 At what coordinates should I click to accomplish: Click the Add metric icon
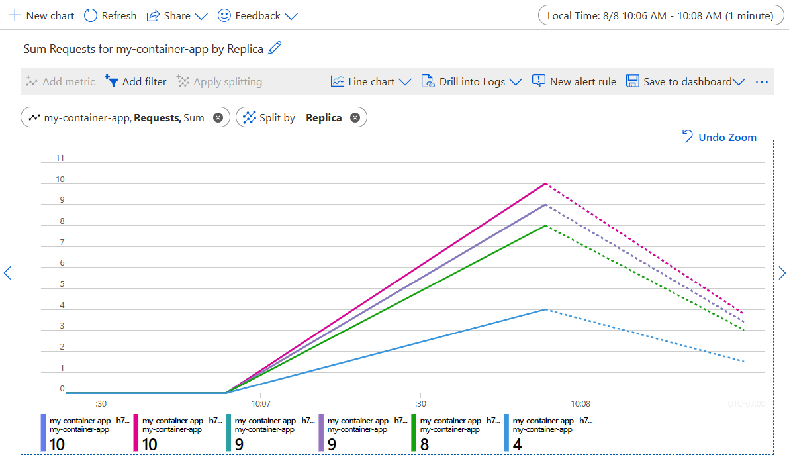pos(31,81)
